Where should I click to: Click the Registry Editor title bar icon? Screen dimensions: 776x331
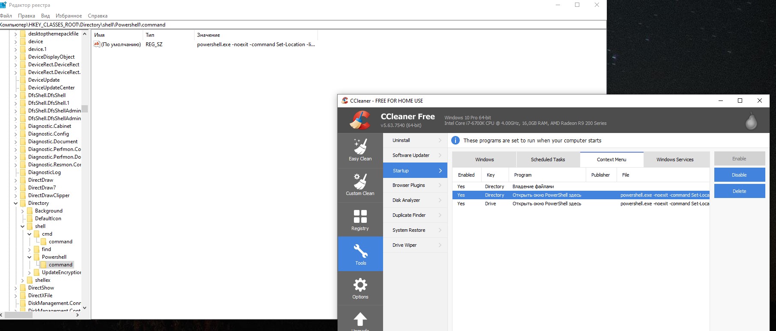pos(3,5)
